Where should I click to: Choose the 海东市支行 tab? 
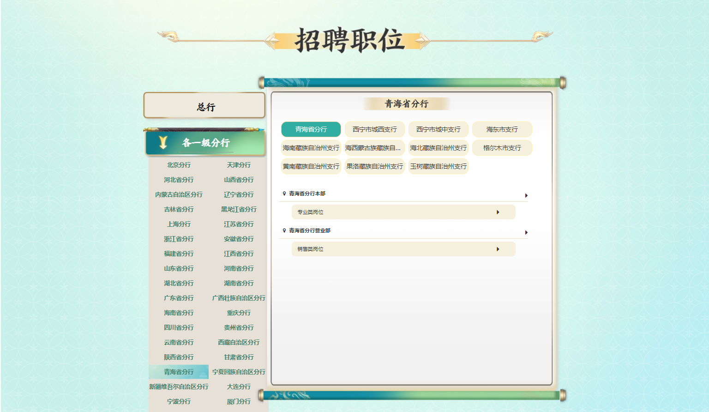click(502, 129)
